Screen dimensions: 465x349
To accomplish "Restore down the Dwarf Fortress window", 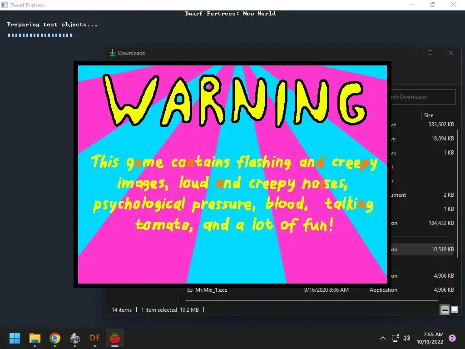I will (x=433, y=5).
